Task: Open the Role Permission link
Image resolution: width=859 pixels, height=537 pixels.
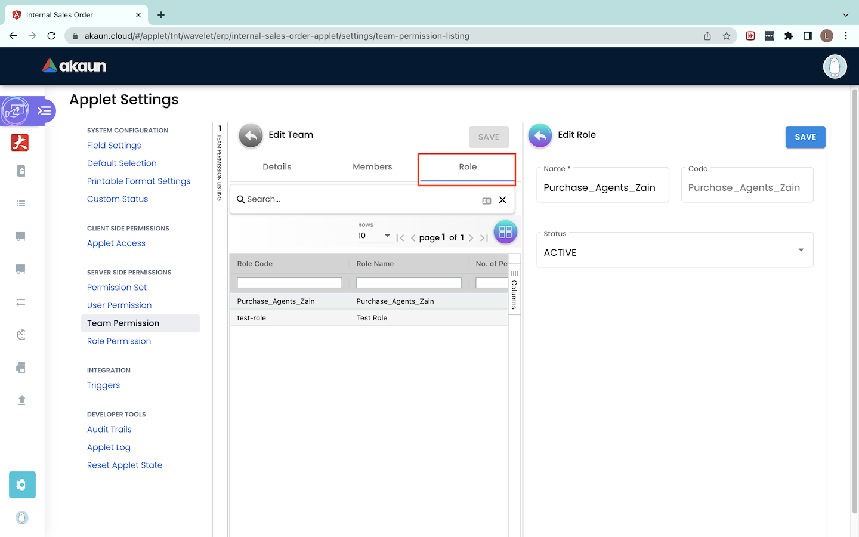Action: tap(119, 341)
